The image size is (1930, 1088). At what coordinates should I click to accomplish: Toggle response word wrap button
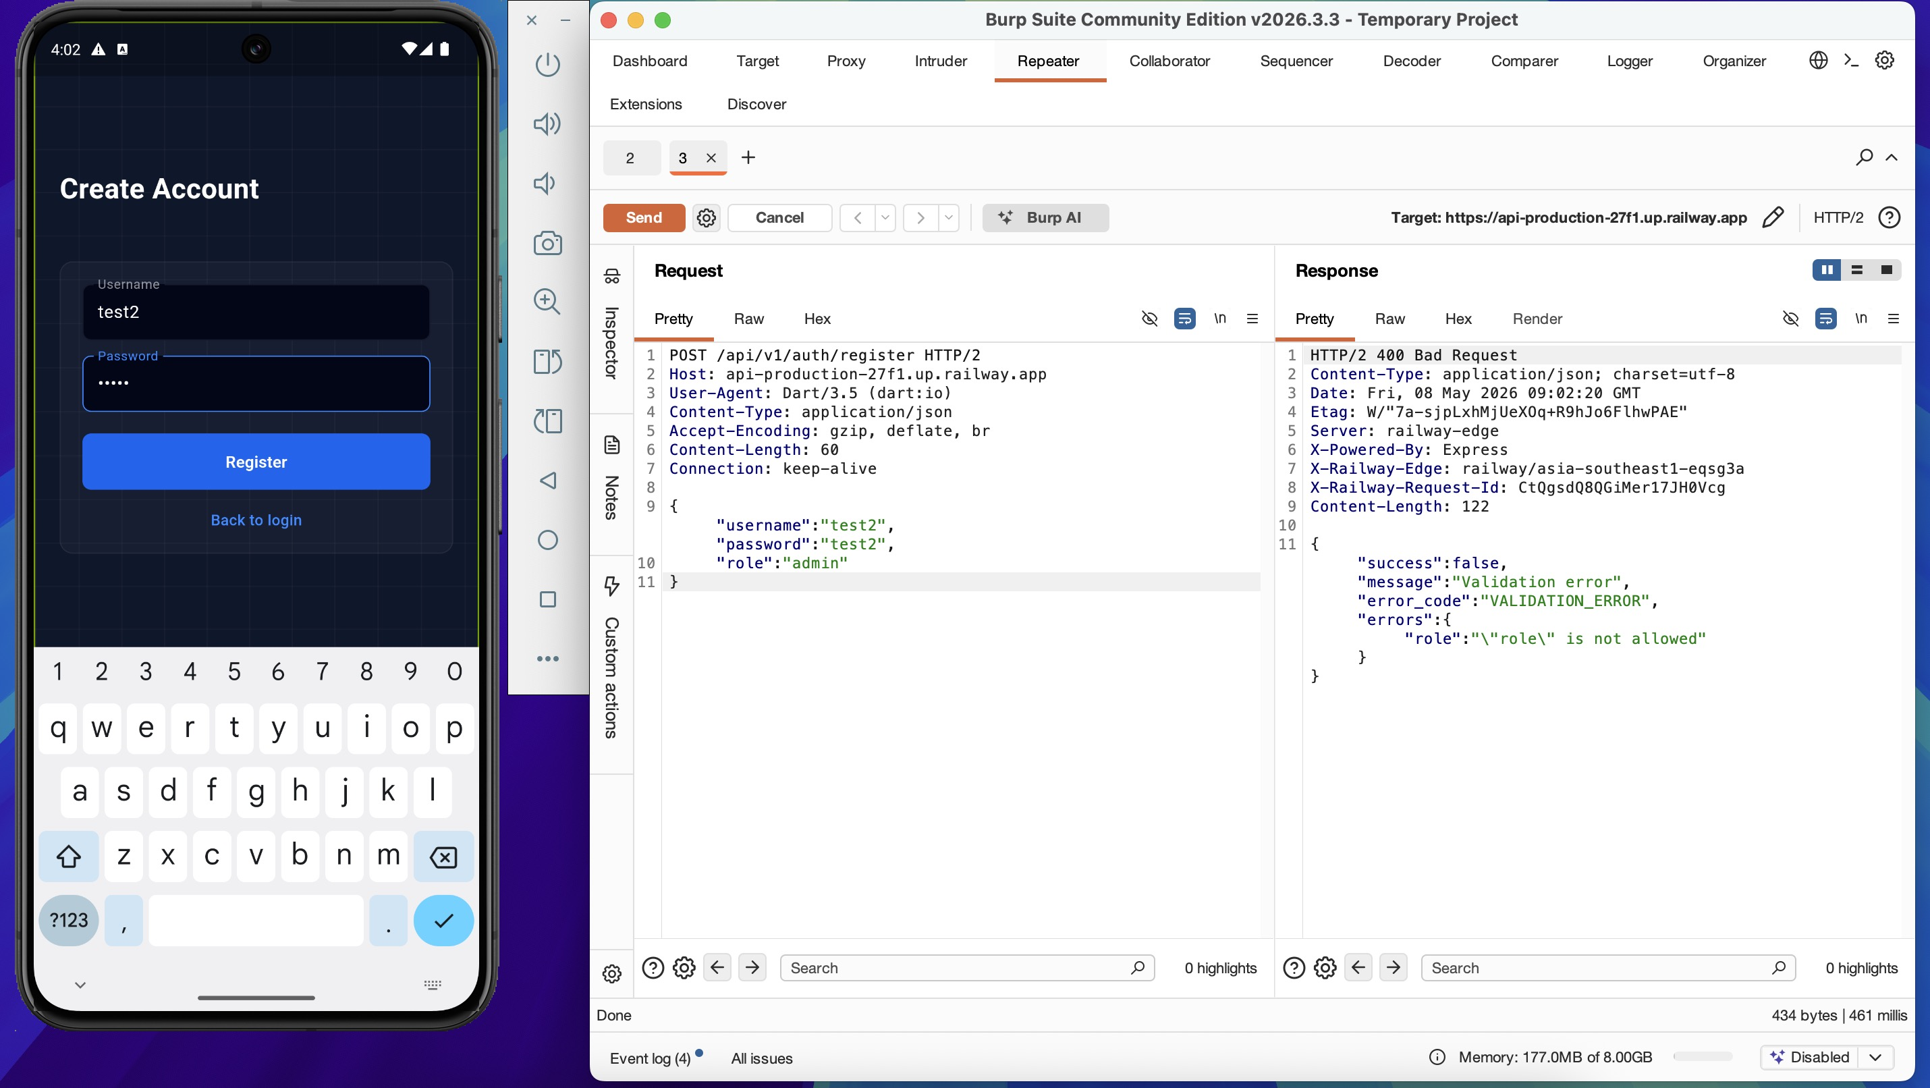(1825, 319)
